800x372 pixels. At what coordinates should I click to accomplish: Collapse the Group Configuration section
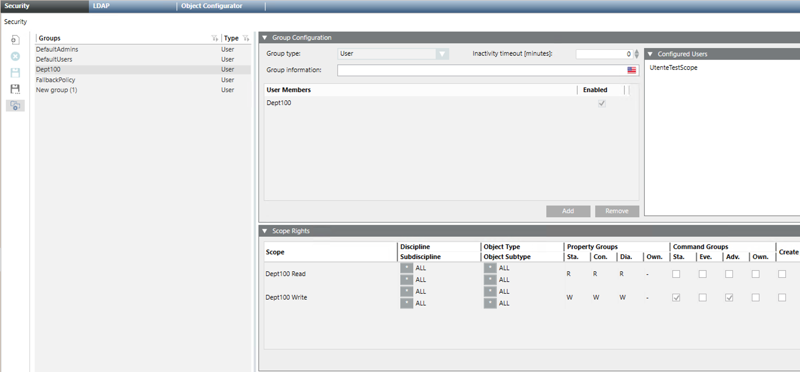[265, 38]
